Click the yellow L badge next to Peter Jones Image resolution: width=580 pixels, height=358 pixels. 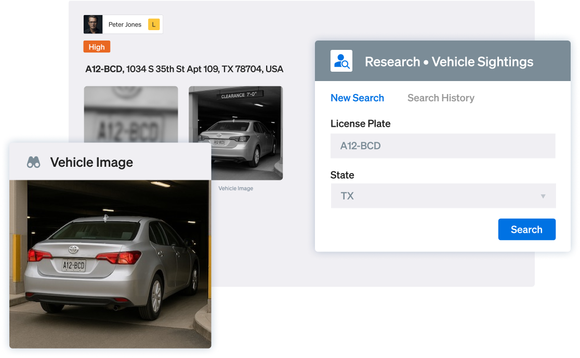154,24
